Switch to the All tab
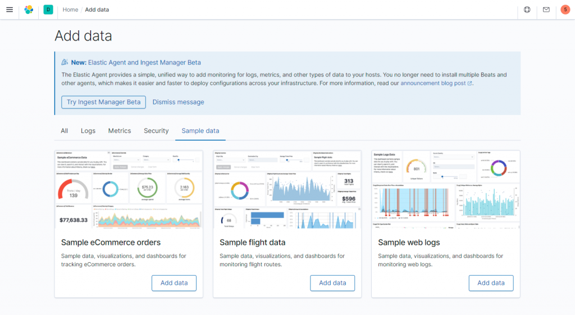 [65, 131]
